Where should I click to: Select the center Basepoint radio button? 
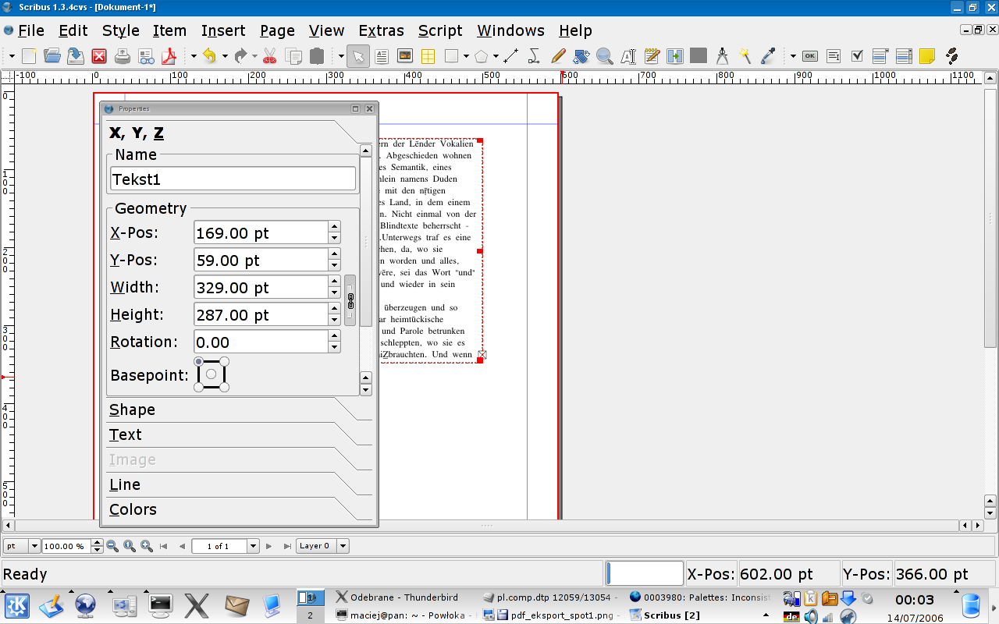click(211, 374)
